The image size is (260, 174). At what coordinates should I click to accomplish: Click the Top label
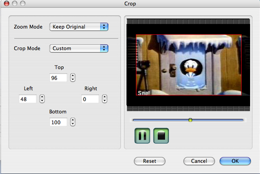click(59, 67)
